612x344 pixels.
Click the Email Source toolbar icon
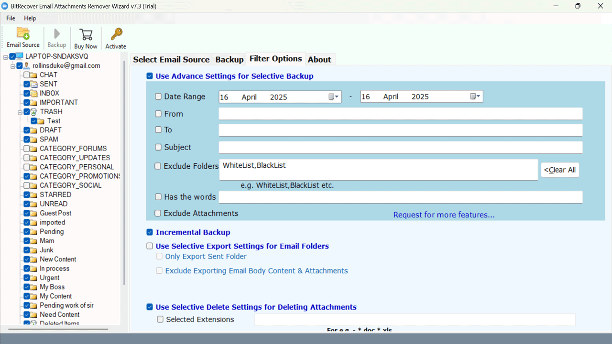(23, 33)
